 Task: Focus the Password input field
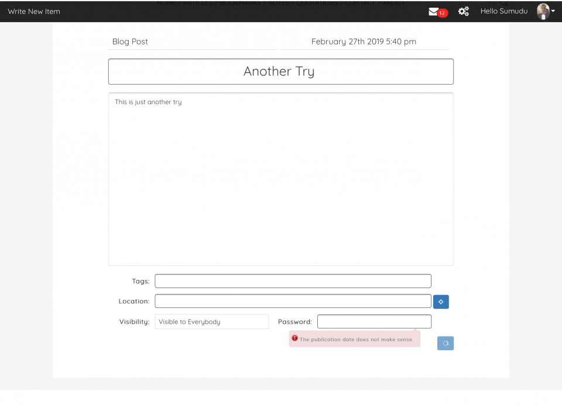374,321
